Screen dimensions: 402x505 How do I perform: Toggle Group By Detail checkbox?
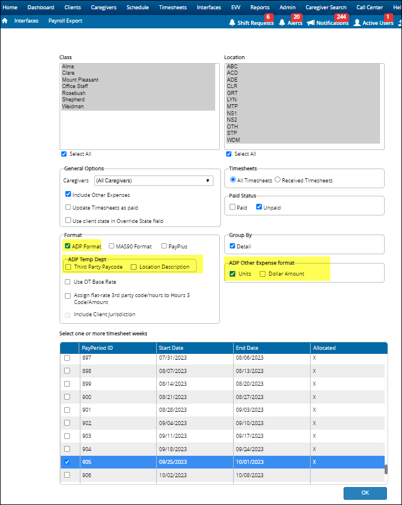(232, 246)
